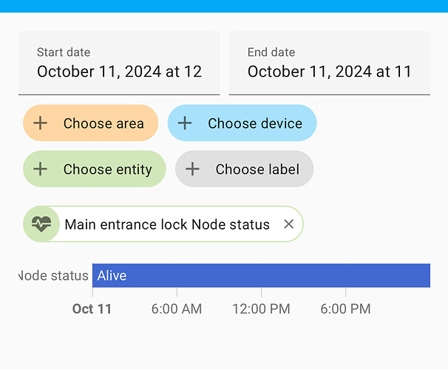Select the Main entrance lock Node status text
Screen dimensions: 448x369
167,224
